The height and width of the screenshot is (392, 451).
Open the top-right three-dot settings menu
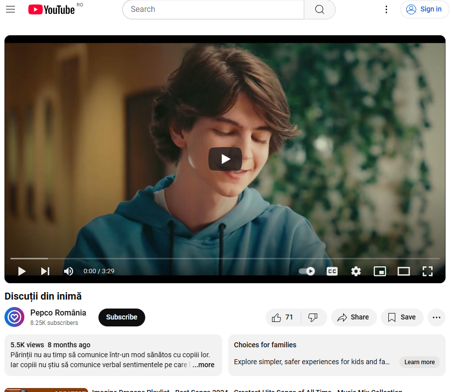(386, 9)
